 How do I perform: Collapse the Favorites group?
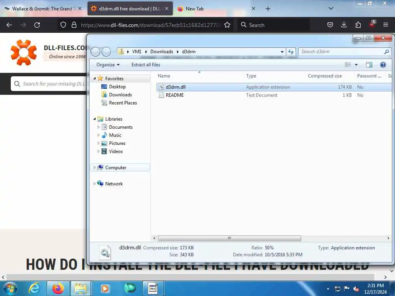(x=95, y=78)
